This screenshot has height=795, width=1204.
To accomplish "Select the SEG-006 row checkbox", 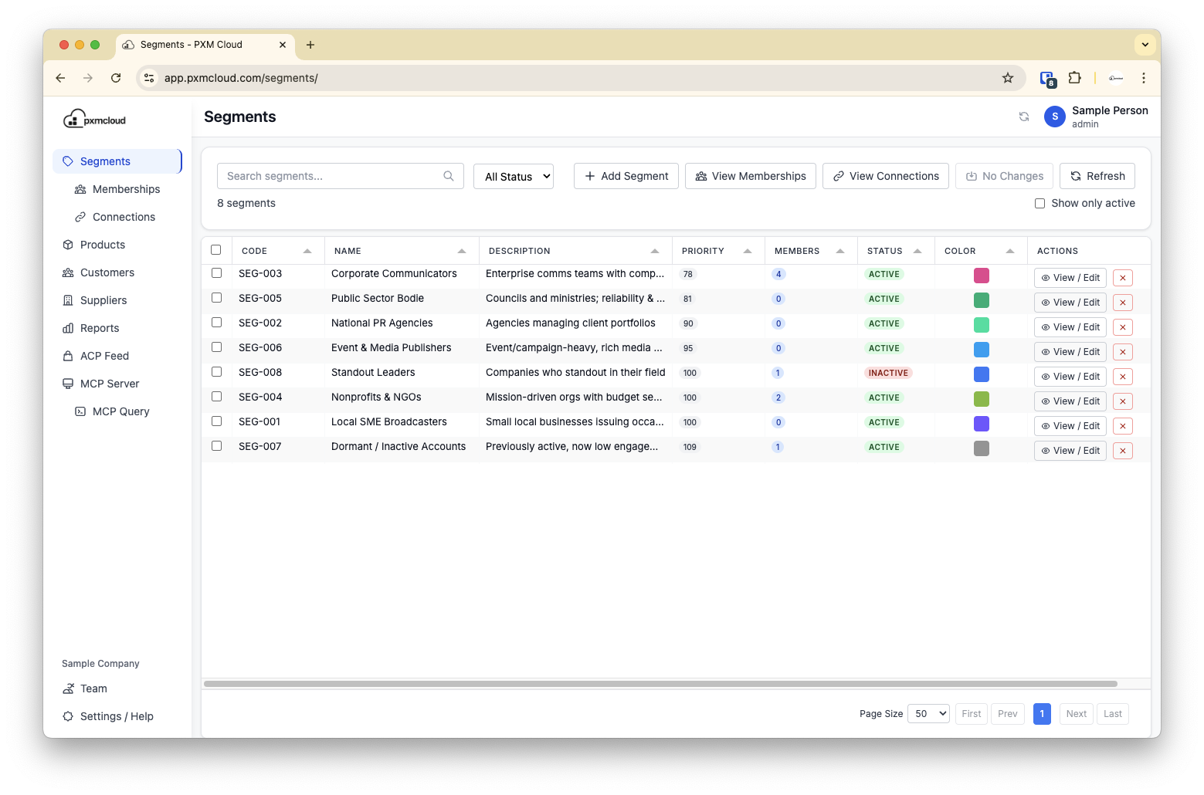I will pyautogui.click(x=217, y=347).
